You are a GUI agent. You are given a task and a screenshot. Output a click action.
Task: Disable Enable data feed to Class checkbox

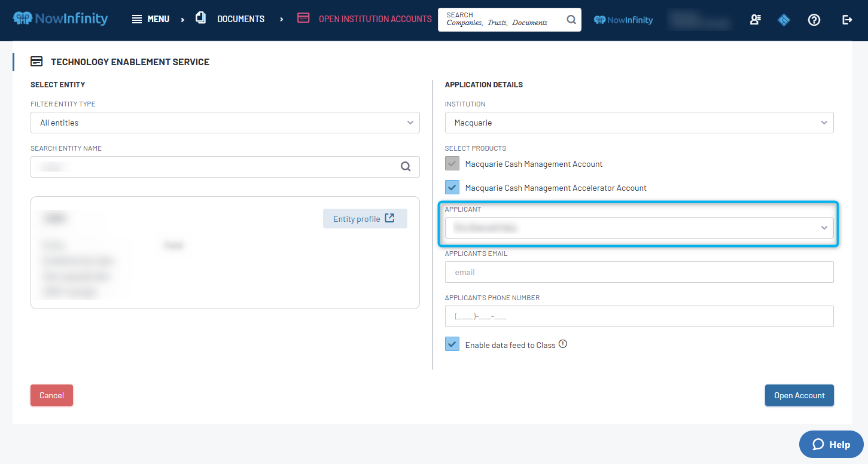(x=452, y=345)
